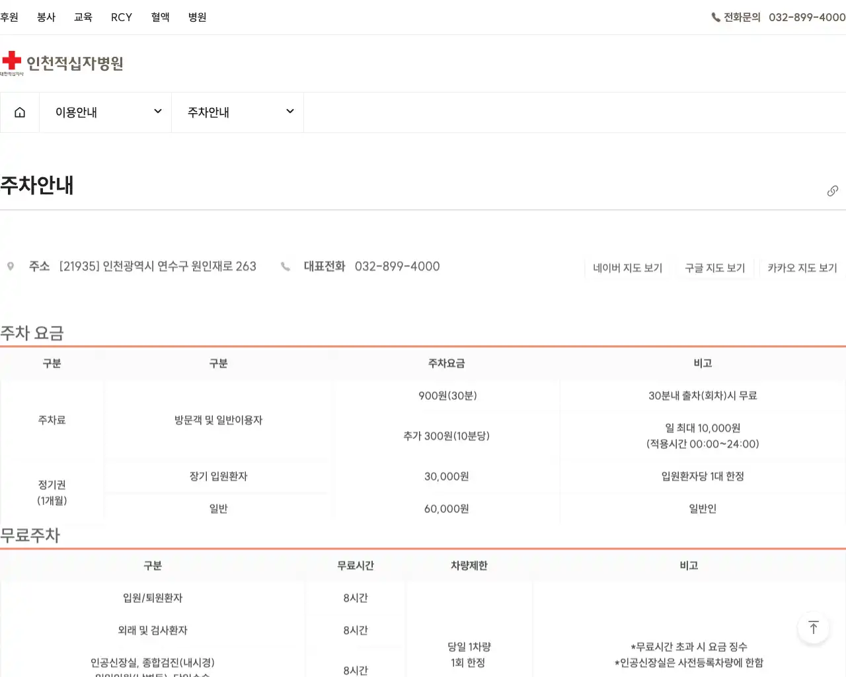The image size is (846, 677).
Task: Click the 네이버 지도 보기 button
Action: (627, 268)
